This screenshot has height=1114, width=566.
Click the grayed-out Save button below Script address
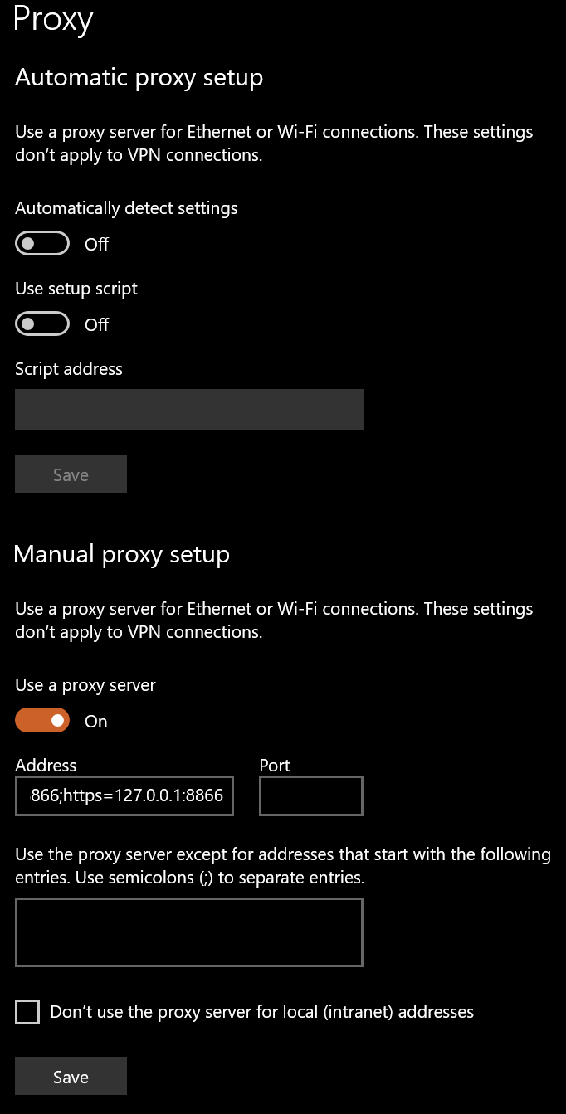click(x=71, y=474)
